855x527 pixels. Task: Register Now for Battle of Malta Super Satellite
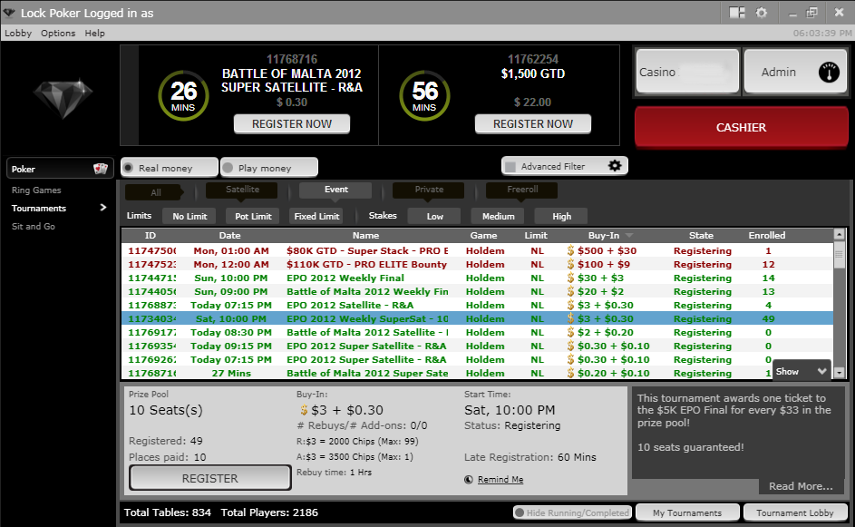(292, 124)
